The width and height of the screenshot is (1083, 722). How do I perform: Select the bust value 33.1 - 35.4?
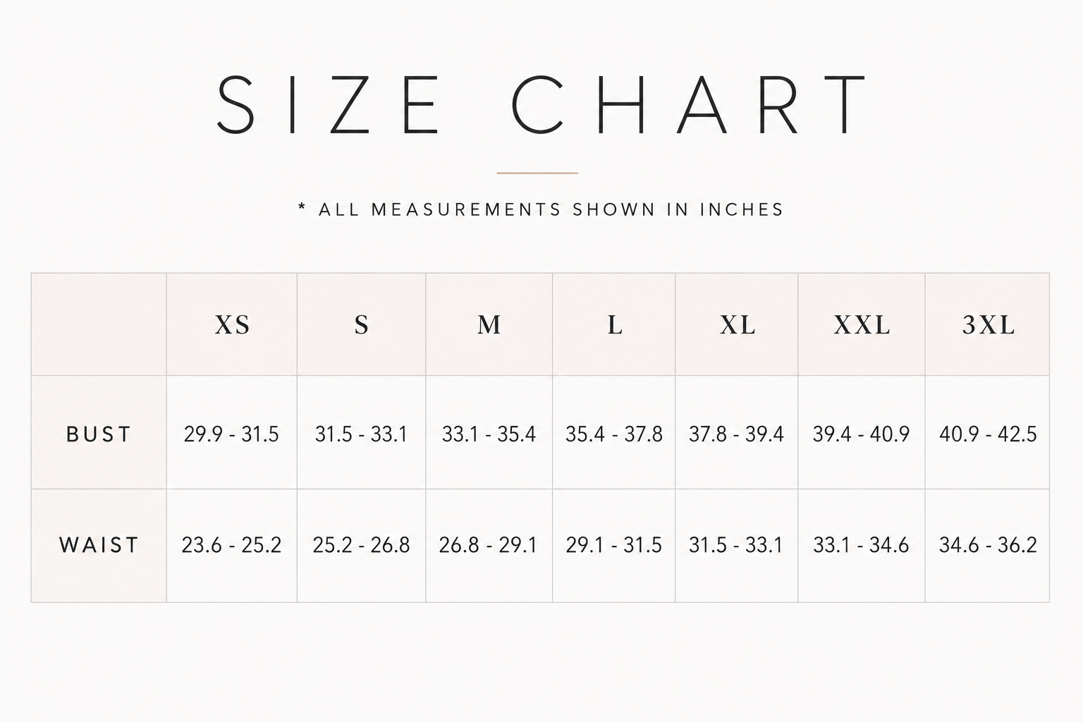click(489, 434)
